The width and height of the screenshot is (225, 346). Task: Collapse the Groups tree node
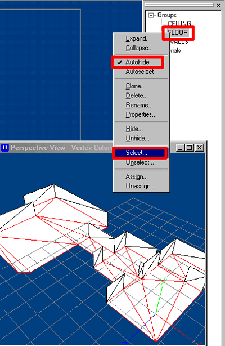point(151,15)
